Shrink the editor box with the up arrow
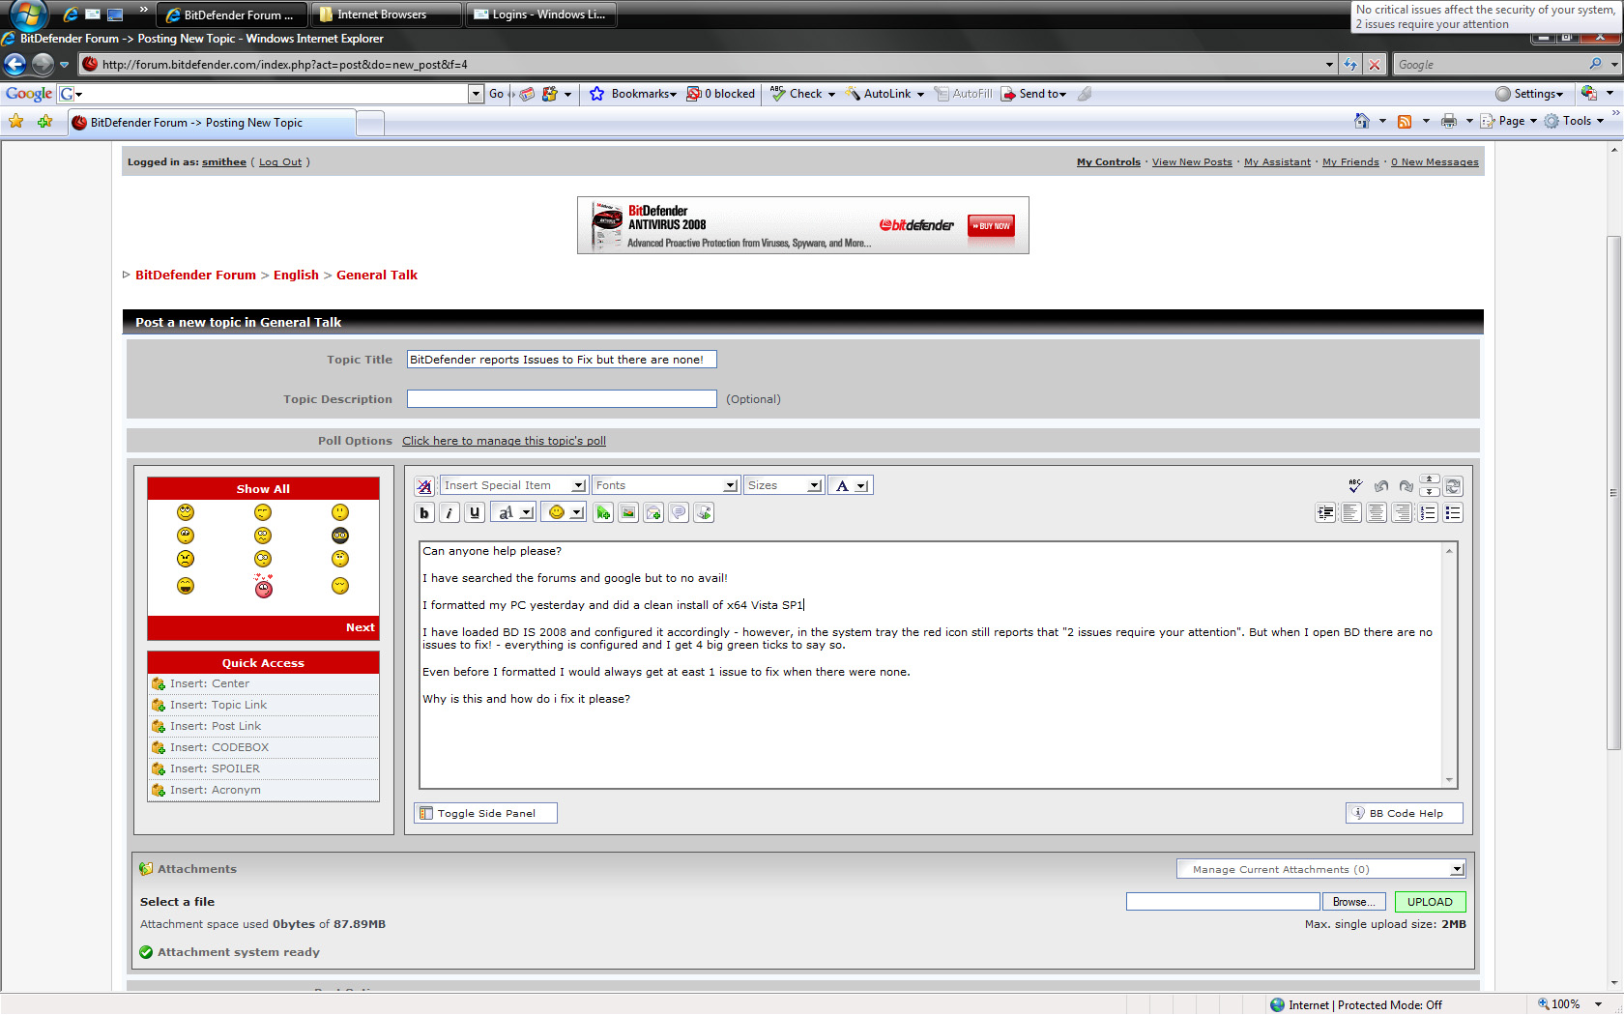Image resolution: width=1624 pixels, height=1015 pixels. click(x=1430, y=480)
